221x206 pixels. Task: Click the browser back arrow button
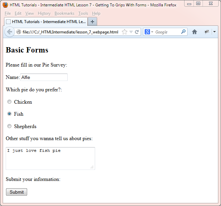pos(10,32)
